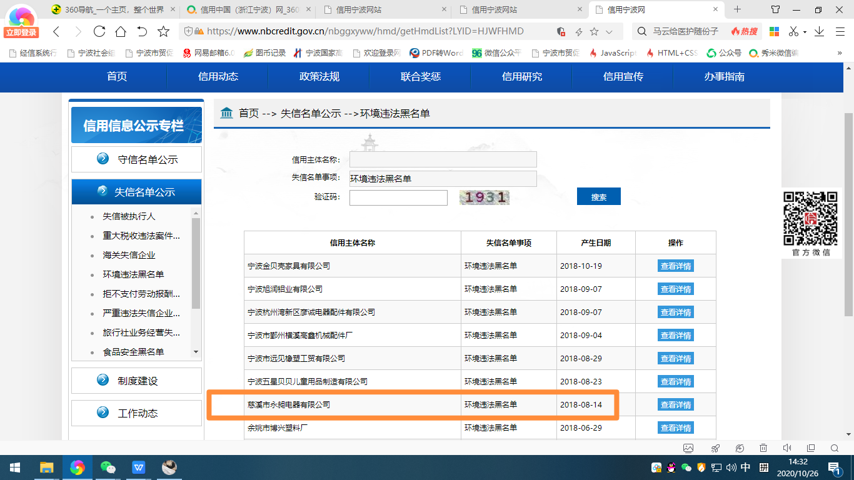Open WeChat from the taskbar
Viewport: 854px width, 480px height.
coord(108,467)
